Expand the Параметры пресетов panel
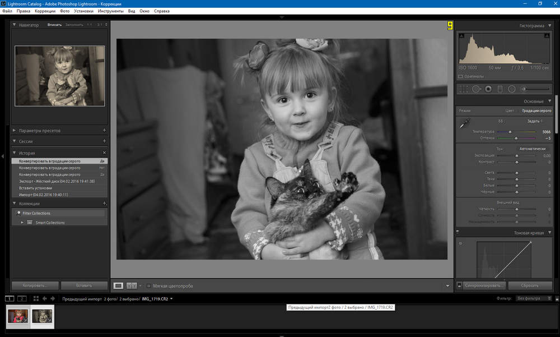The image size is (560, 337). (x=15, y=131)
